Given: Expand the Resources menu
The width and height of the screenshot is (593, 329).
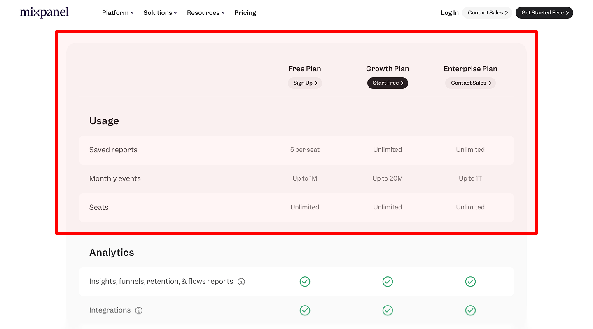Looking at the screenshot, I should 205,13.
